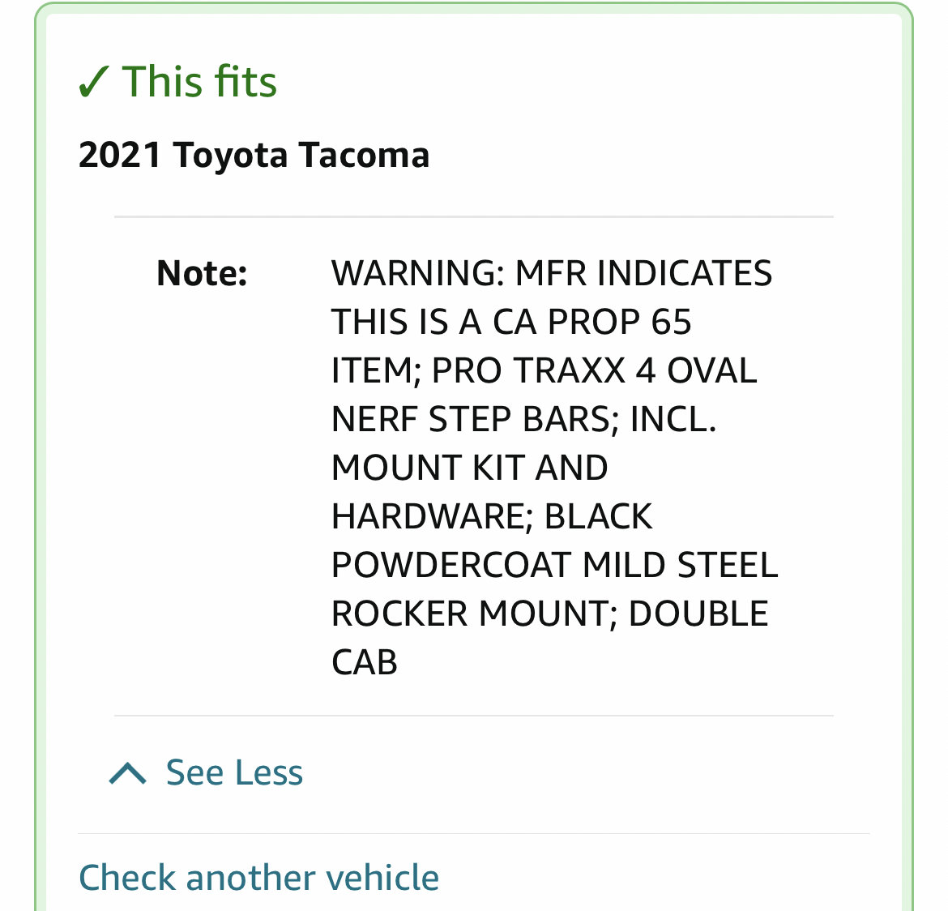Click the POWDERCOAT MILD STEEL line
The height and width of the screenshot is (911, 948).
(555, 565)
